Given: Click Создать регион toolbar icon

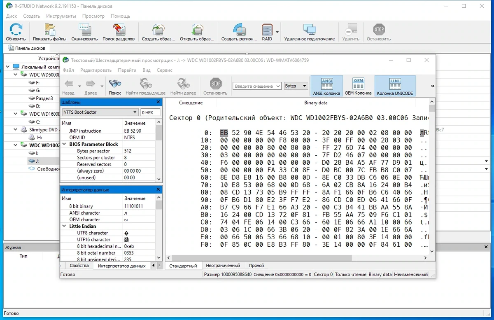Looking at the screenshot, I should tap(239, 32).
